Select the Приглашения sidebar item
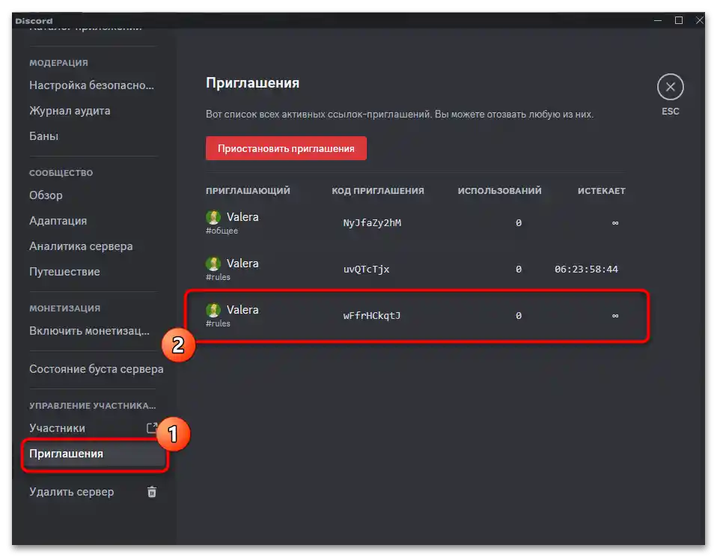 tap(66, 454)
